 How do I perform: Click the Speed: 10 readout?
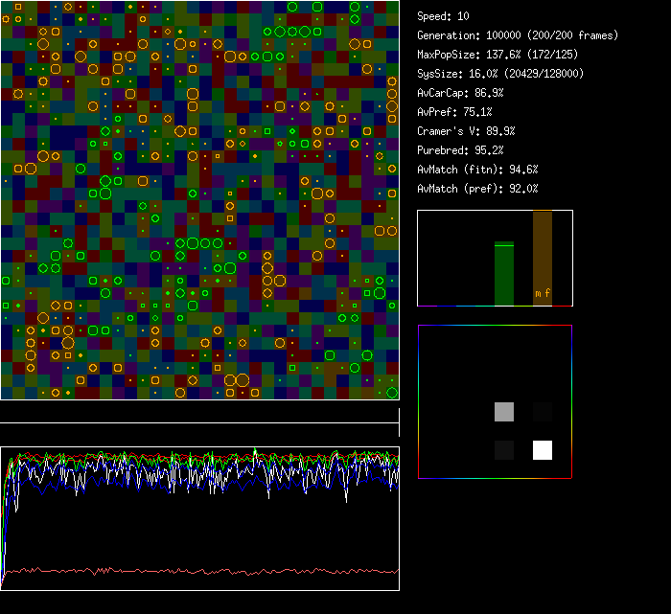tap(444, 16)
